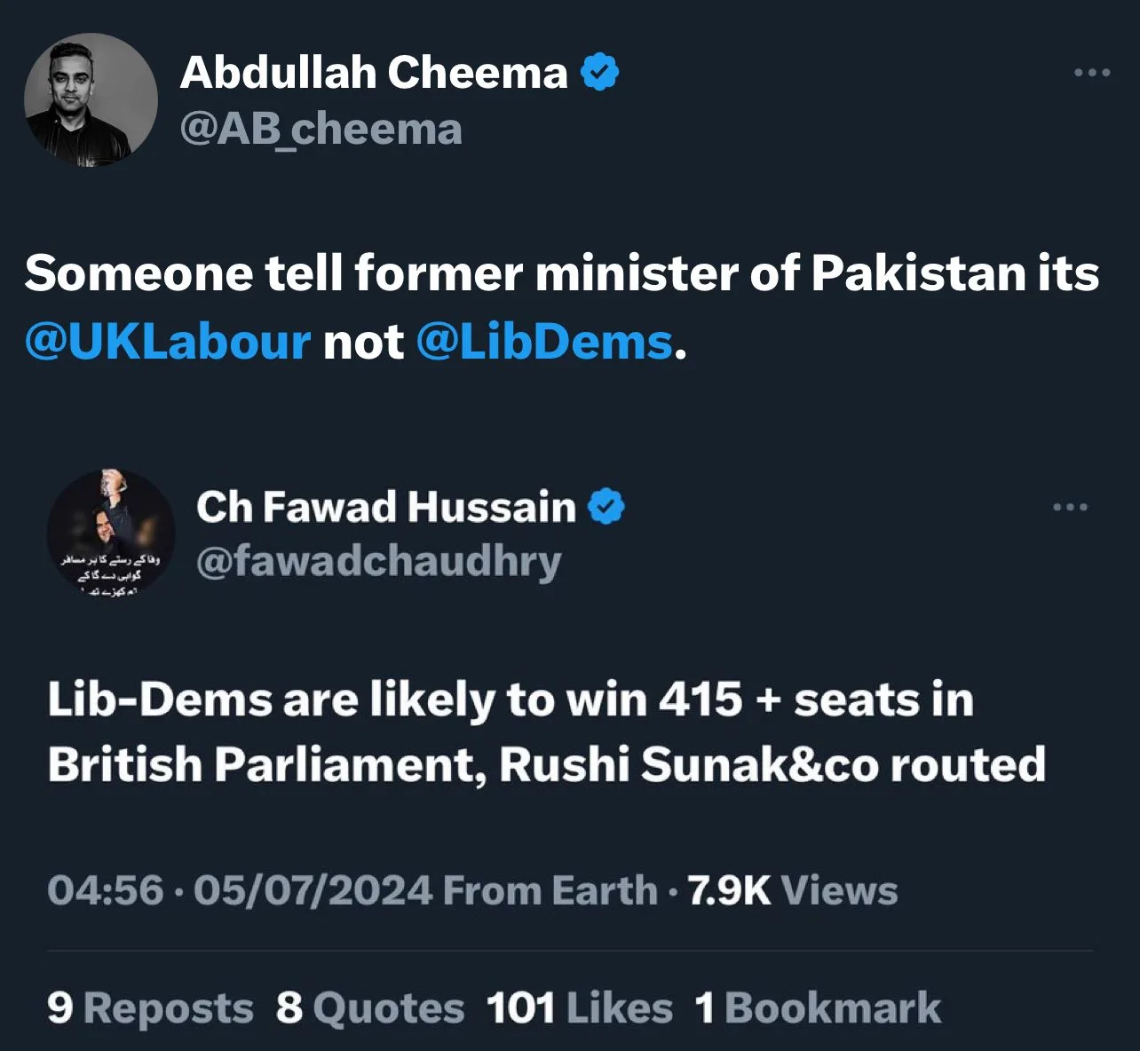Open more options on quoted Fawad Hussain tweet

pos(1070,507)
